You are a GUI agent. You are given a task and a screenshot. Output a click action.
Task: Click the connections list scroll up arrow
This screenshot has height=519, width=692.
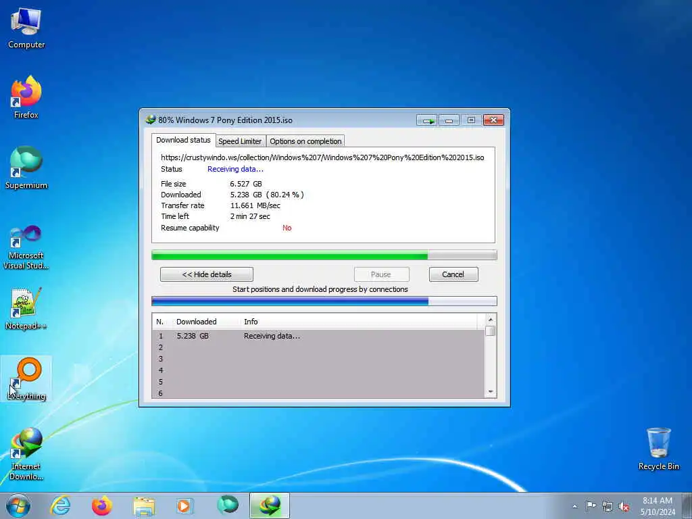491,320
